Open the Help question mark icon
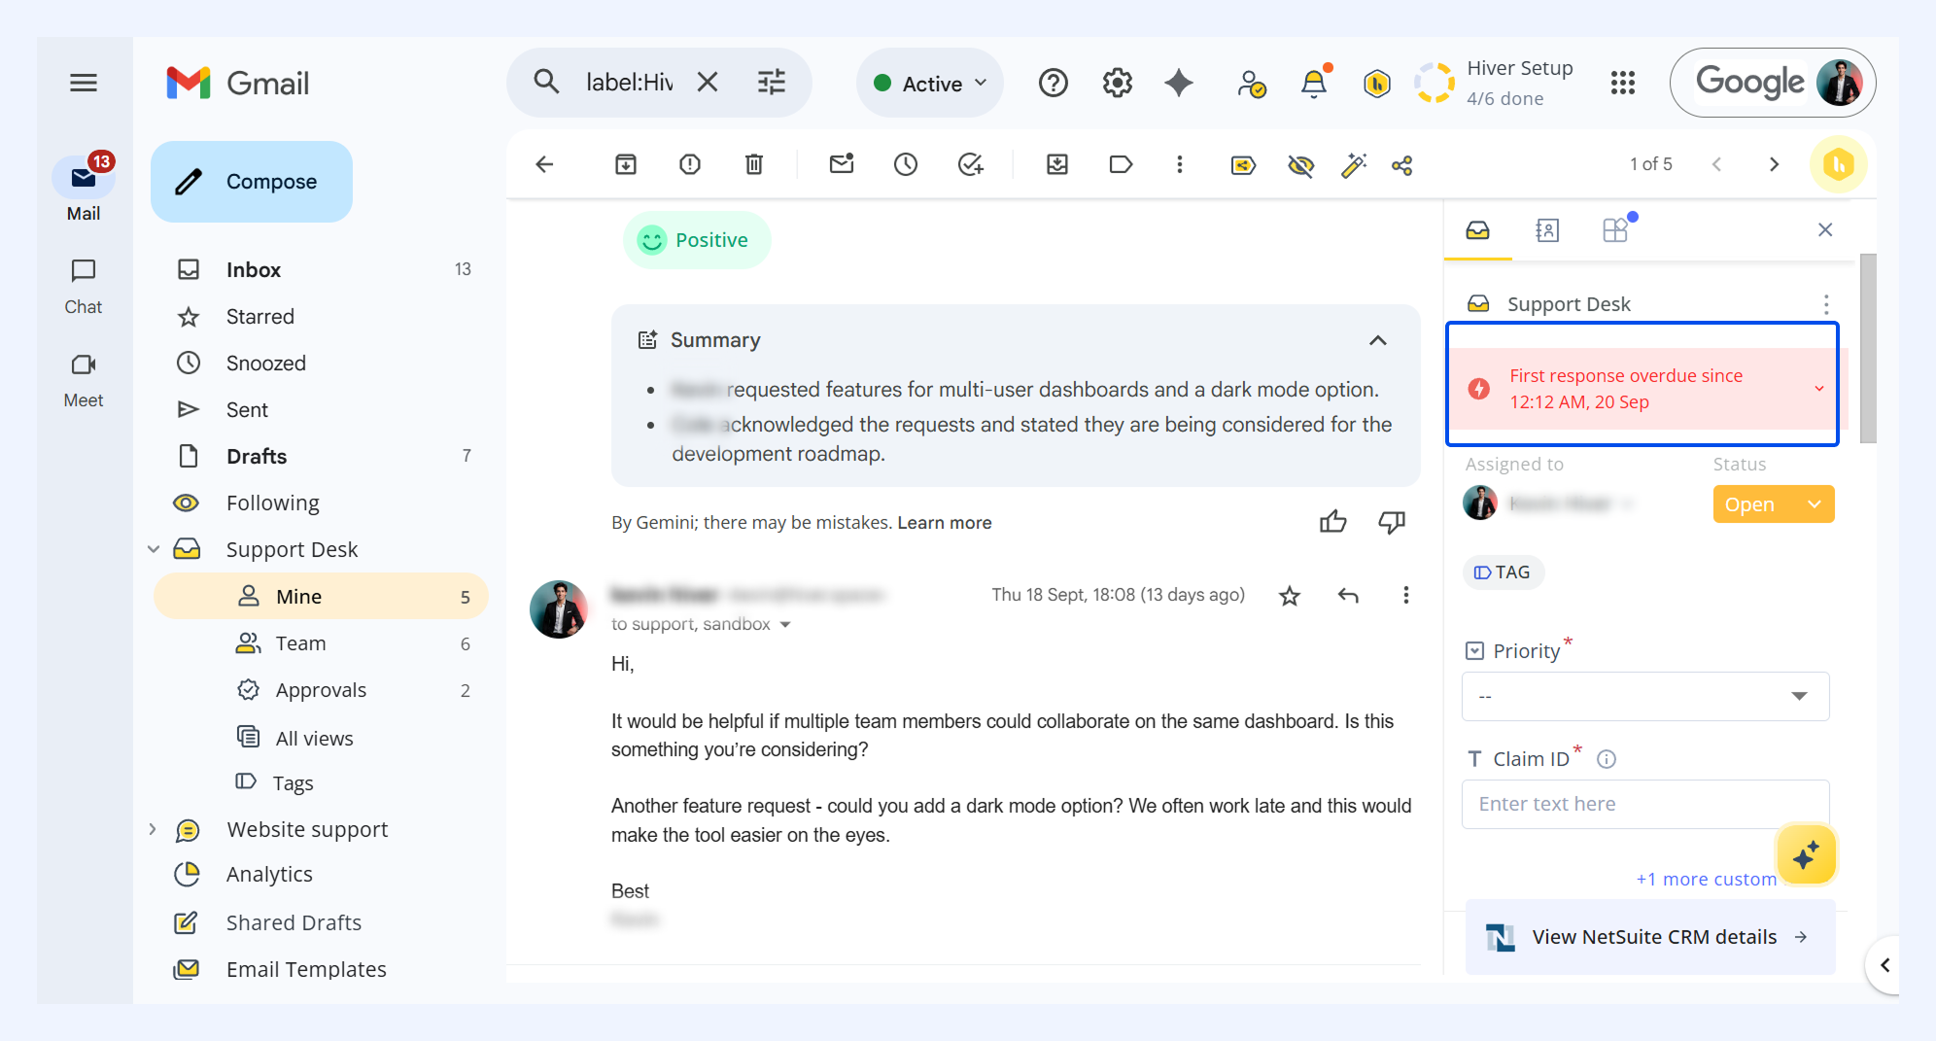The height and width of the screenshot is (1041, 1936). 1054,83
